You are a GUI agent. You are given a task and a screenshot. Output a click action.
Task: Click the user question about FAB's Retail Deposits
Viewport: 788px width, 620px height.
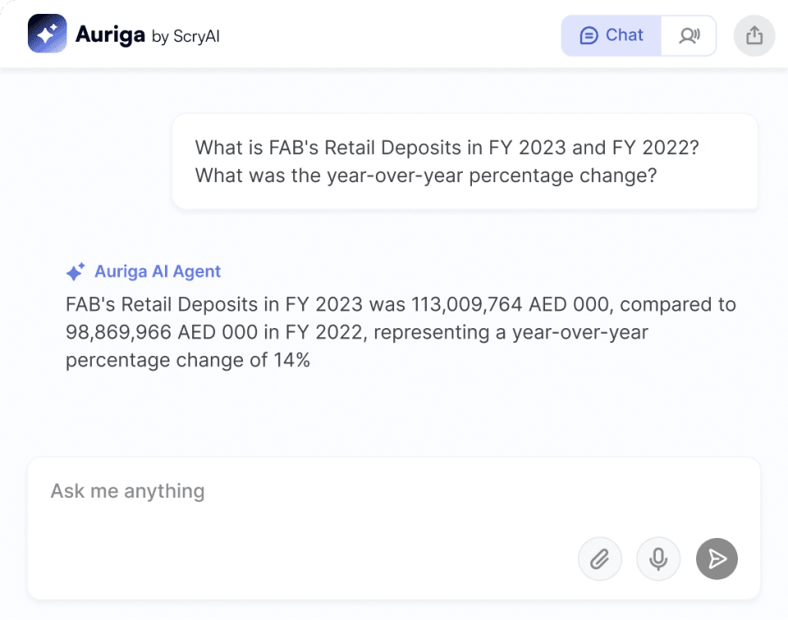[465, 161]
